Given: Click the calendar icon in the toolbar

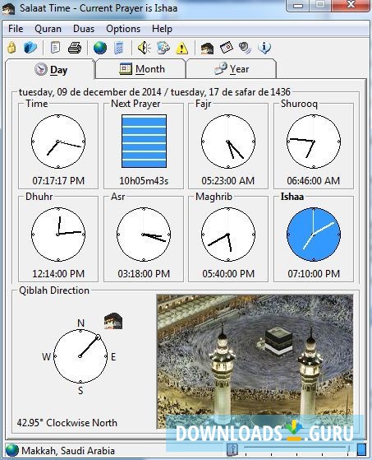Looking at the screenshot, I should [x=227, y=48].
